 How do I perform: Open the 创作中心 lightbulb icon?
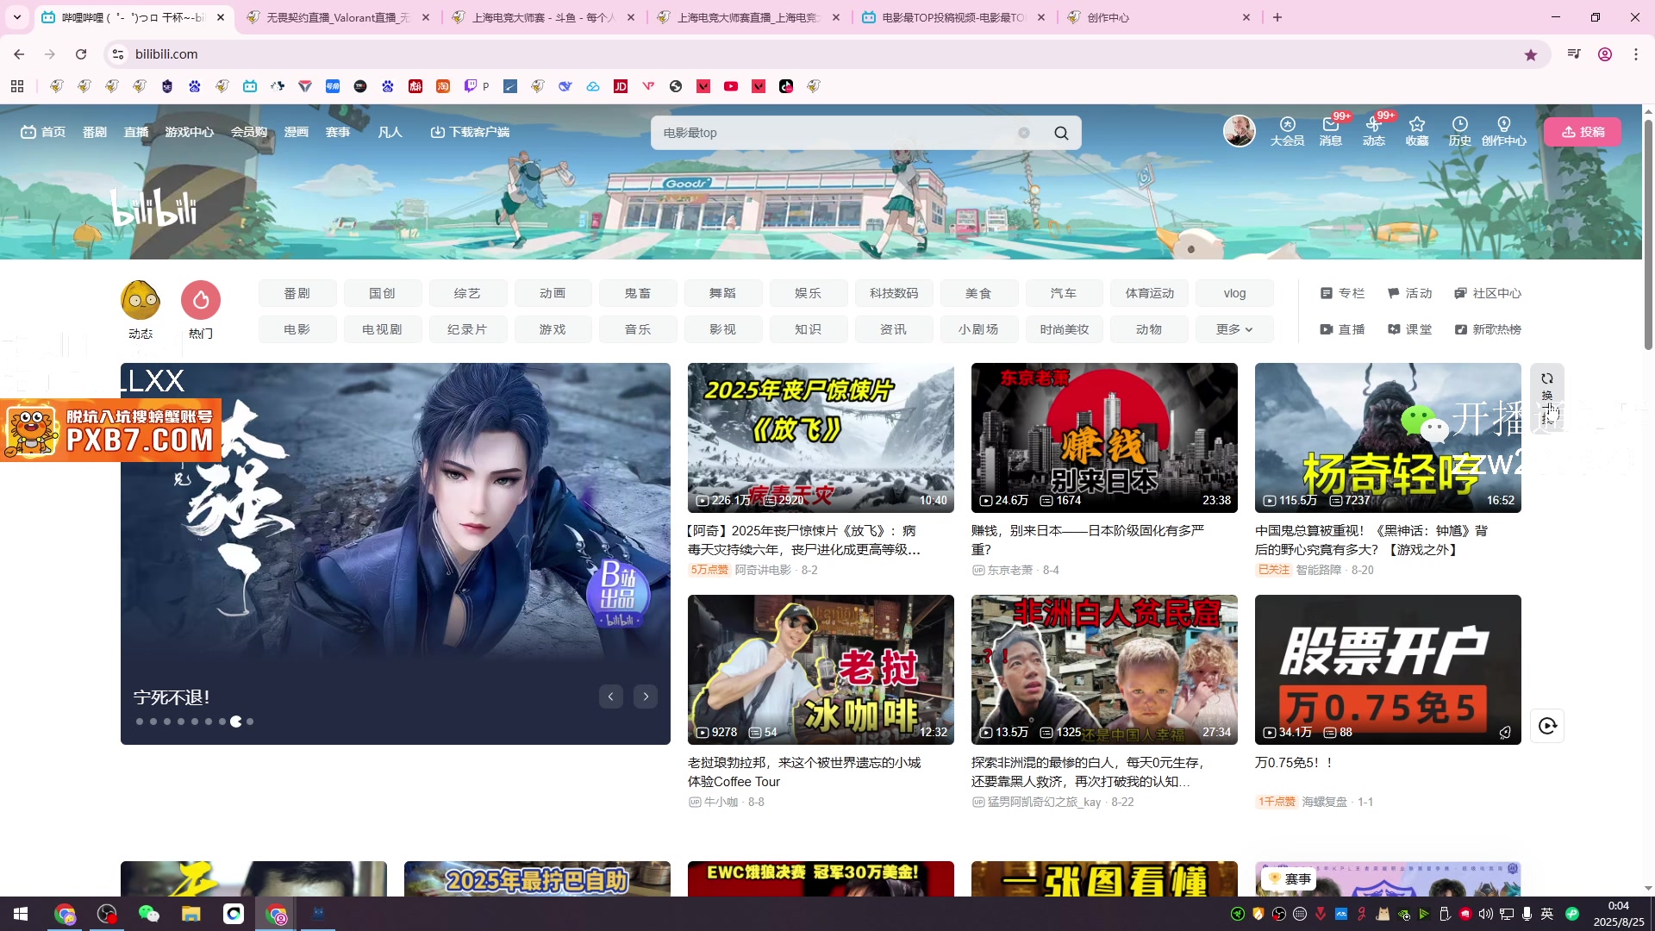[1504, 131]
